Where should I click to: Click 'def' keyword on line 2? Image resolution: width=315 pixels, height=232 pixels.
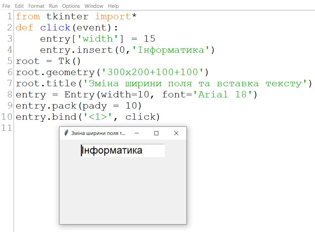[24, 27]
